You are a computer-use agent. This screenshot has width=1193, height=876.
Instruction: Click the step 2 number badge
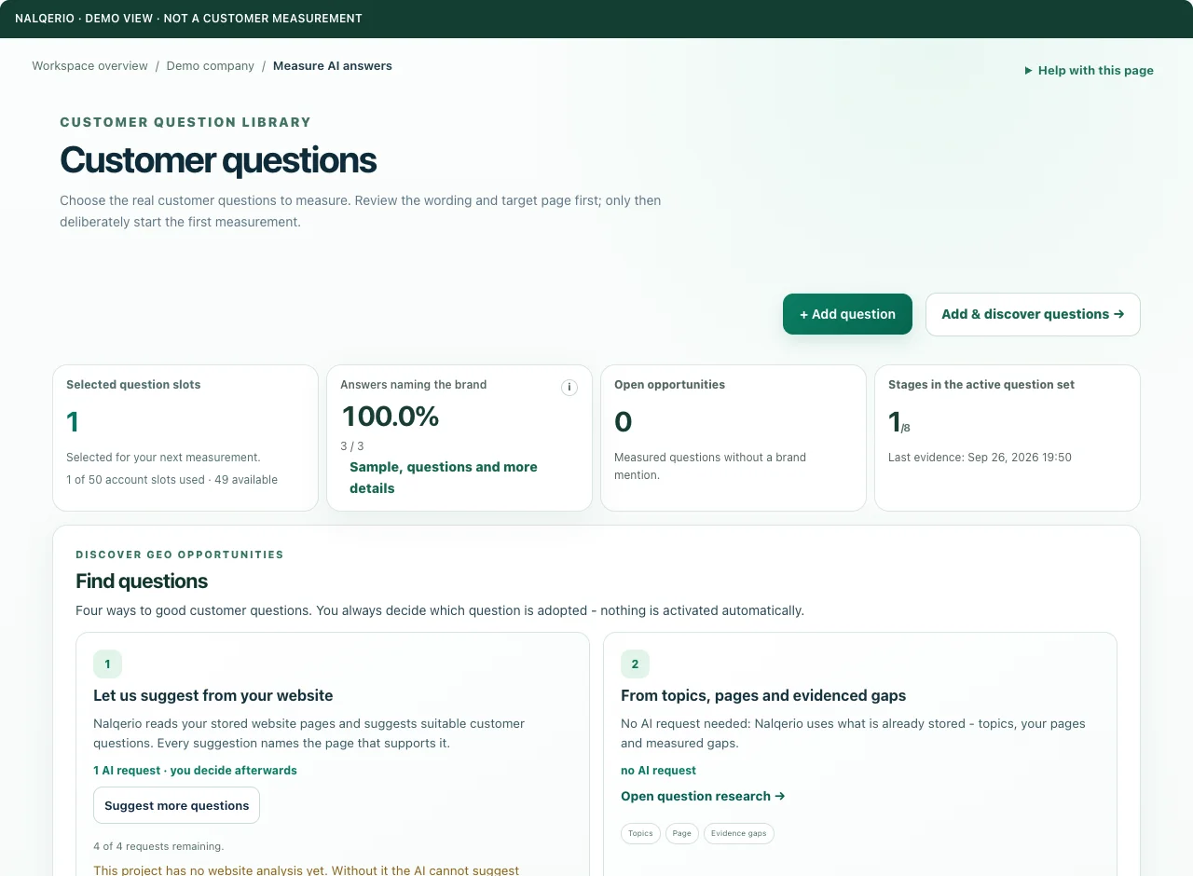coord(635,664)
